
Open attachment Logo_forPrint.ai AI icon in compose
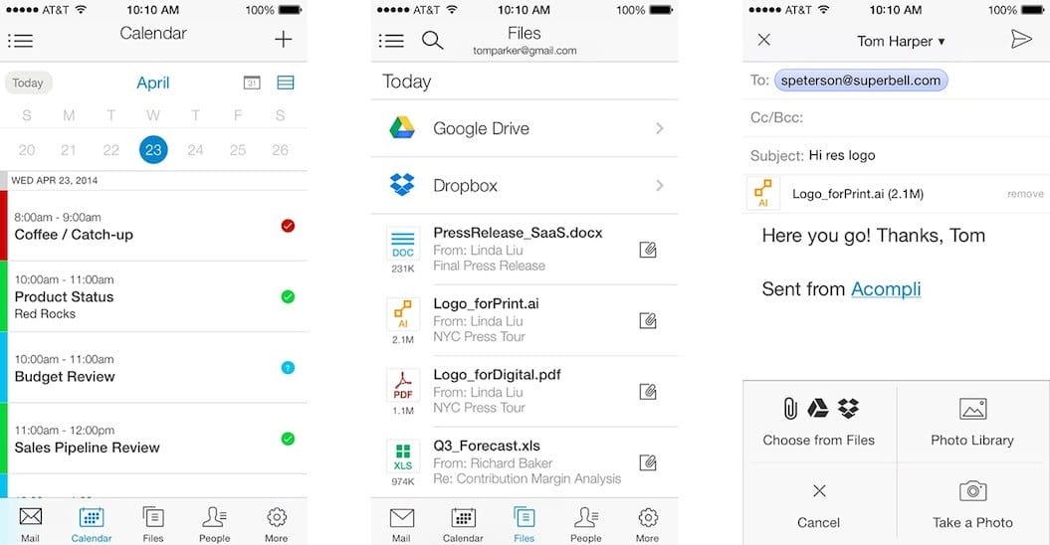[x=763, y=193]
